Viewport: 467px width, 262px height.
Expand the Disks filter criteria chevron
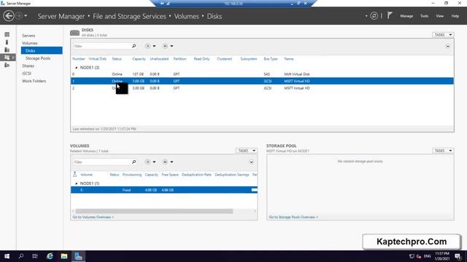(x=447, y=47)
